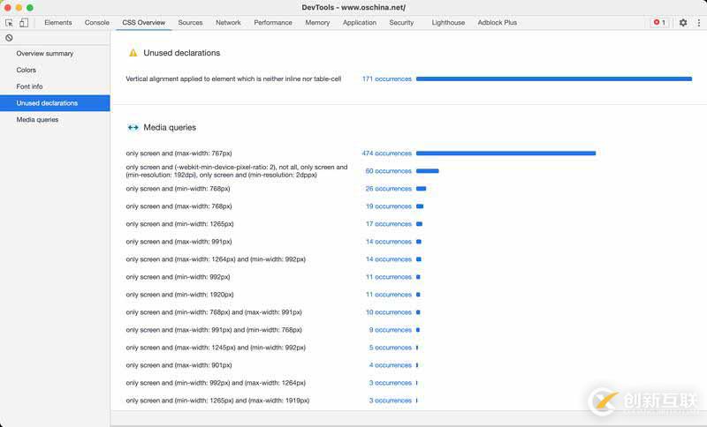Click the 4 occurrences link
Image resolution: width=707 pixels, height=427 pixels.
tap(391, 365)
